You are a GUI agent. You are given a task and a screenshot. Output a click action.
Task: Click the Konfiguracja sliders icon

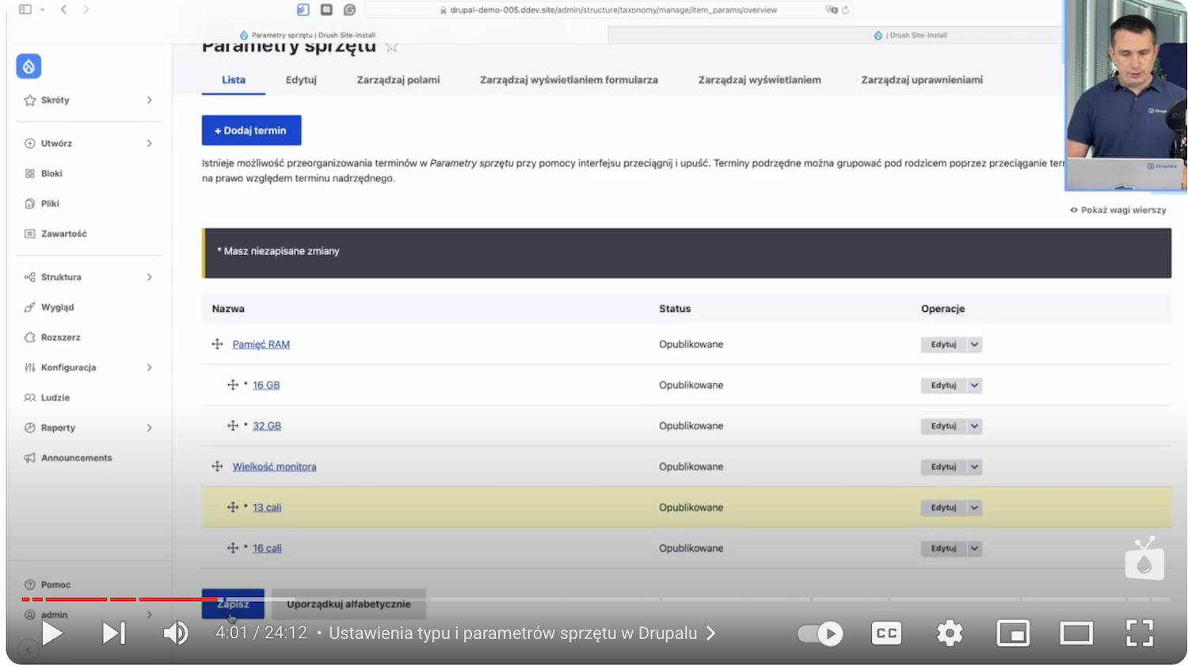pyautogui.click(x=29, y=367)
